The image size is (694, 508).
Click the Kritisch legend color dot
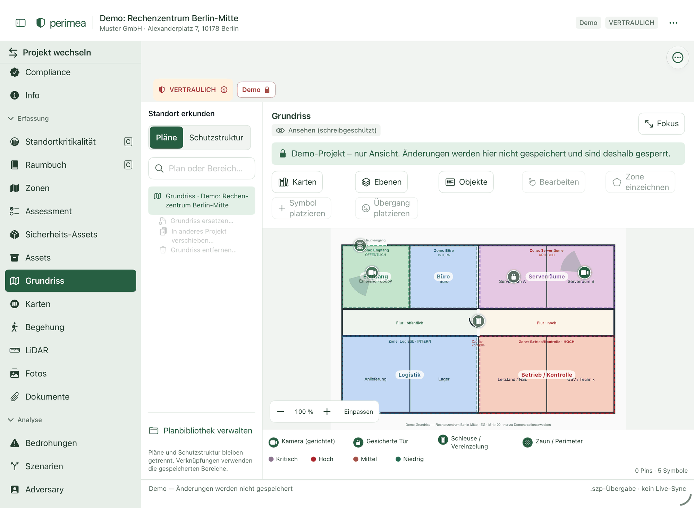tap(271, 459)
